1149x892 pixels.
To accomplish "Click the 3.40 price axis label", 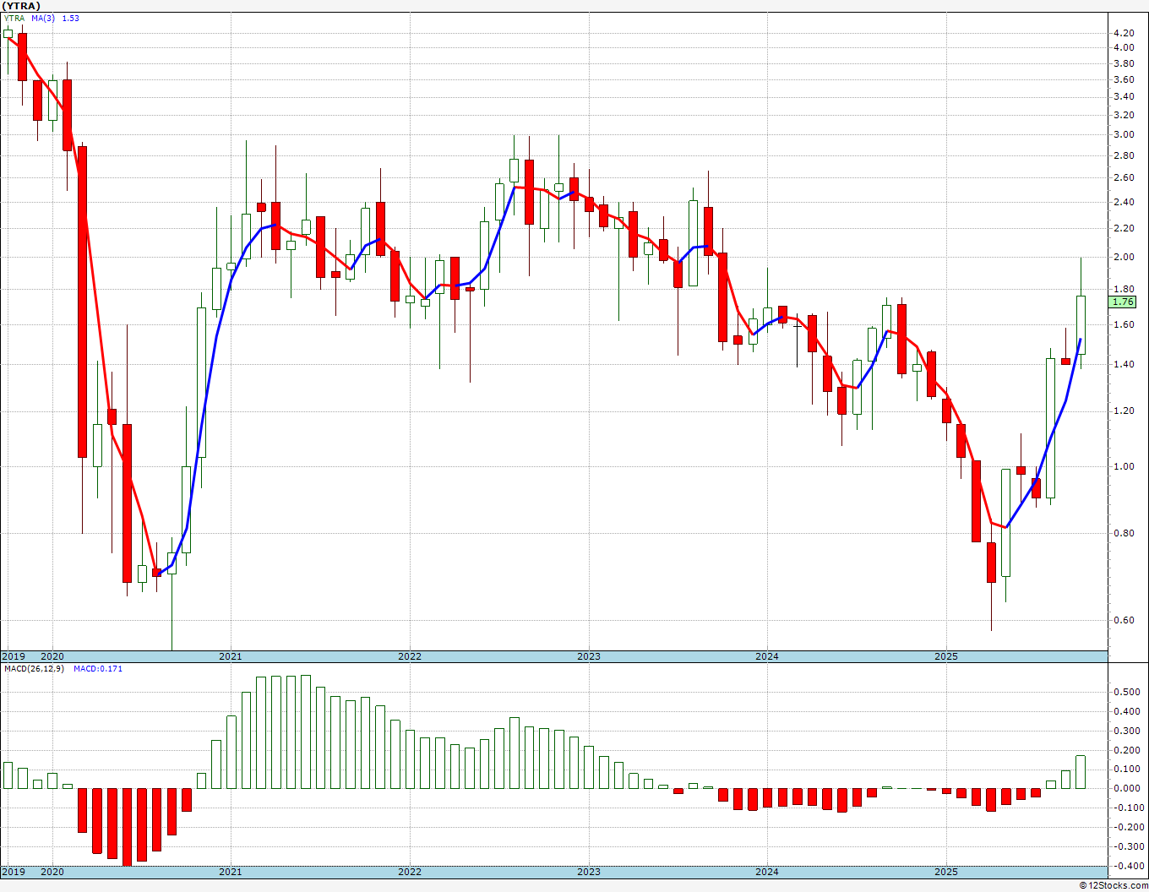I will (x=1124, y=96).
